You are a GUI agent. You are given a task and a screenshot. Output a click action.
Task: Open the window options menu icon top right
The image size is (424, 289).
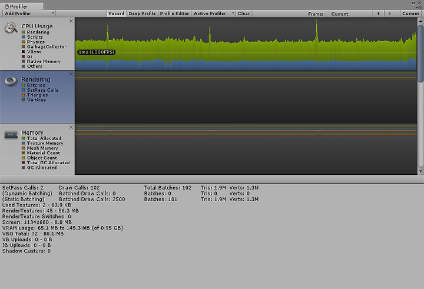(419, 7)
